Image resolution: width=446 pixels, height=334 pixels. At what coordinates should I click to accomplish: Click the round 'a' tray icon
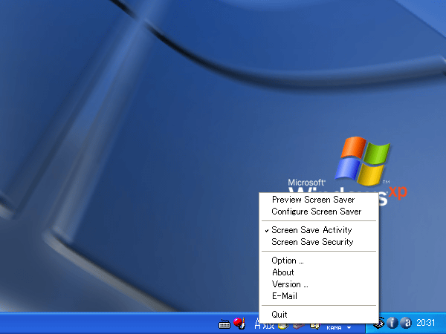[x=406, y=323]
